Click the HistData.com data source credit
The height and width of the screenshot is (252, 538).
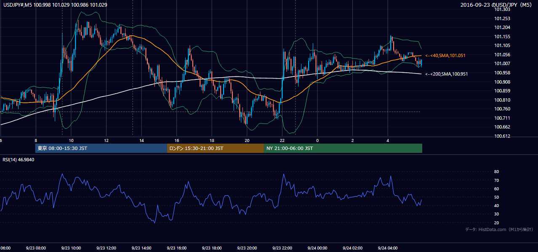[499, 229]
